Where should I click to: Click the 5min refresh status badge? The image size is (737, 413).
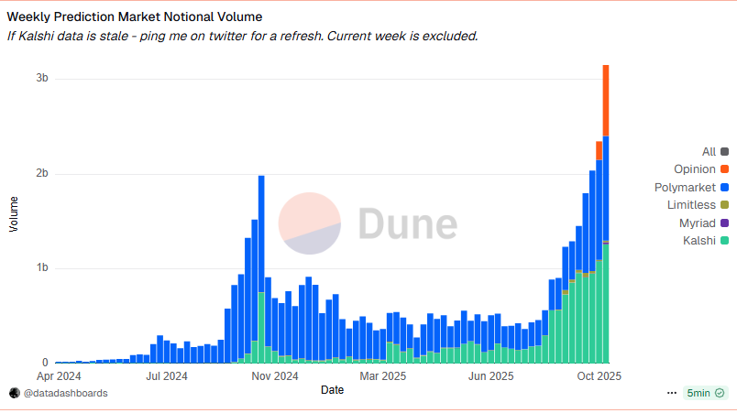(706, 393)
